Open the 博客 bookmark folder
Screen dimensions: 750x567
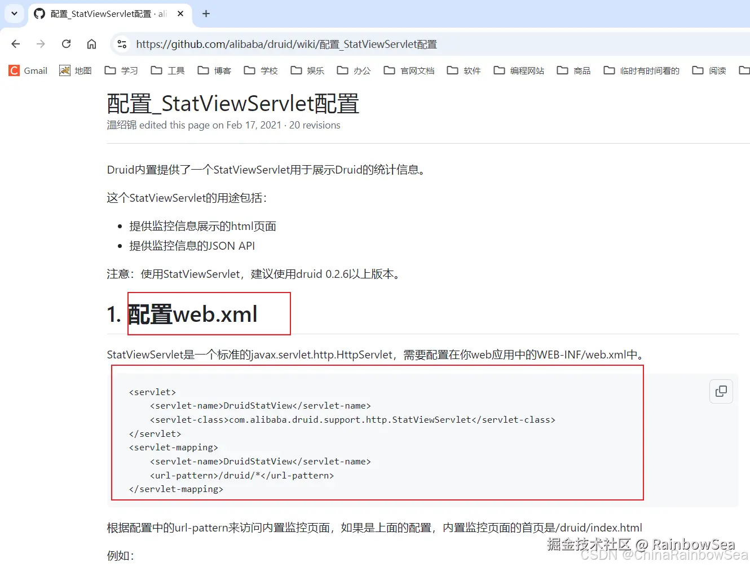pos(214,70)
